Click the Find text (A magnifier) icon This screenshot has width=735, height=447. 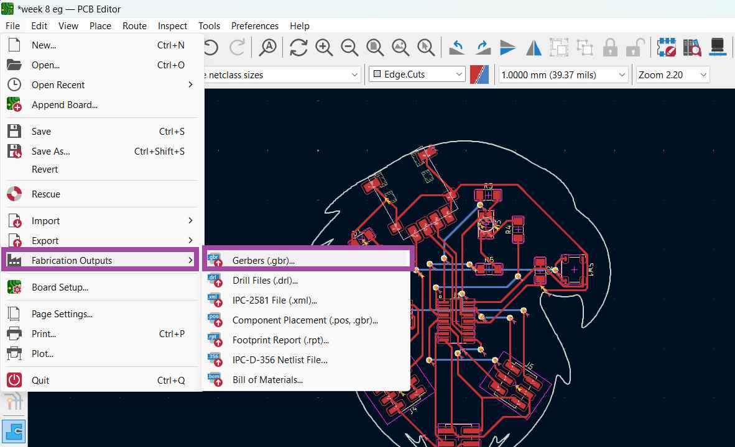(268, 47)
